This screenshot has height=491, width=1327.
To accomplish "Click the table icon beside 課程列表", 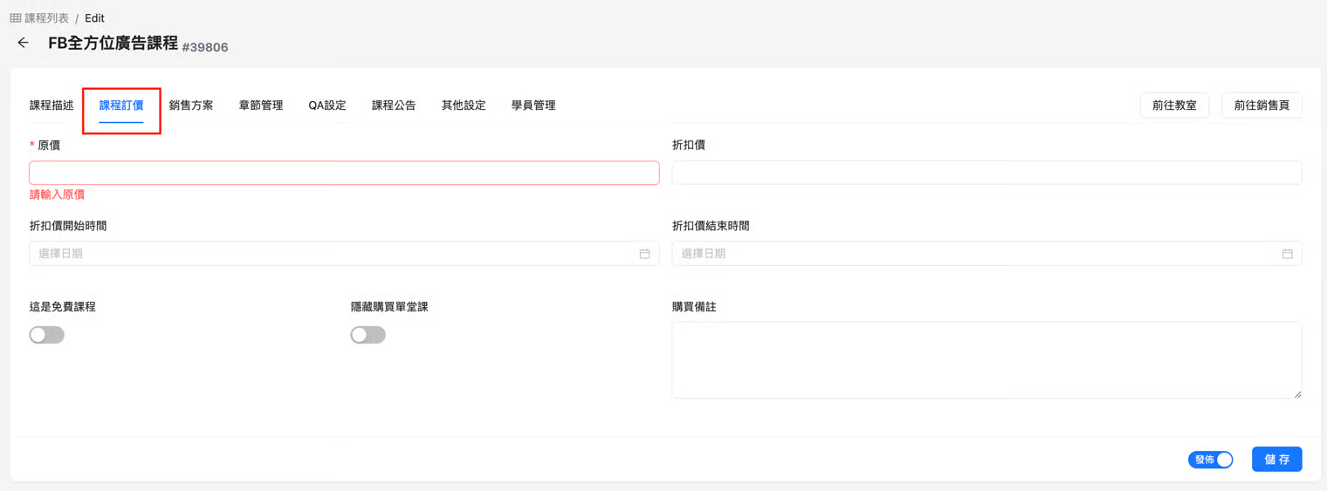I will click(x=16, y=17).
